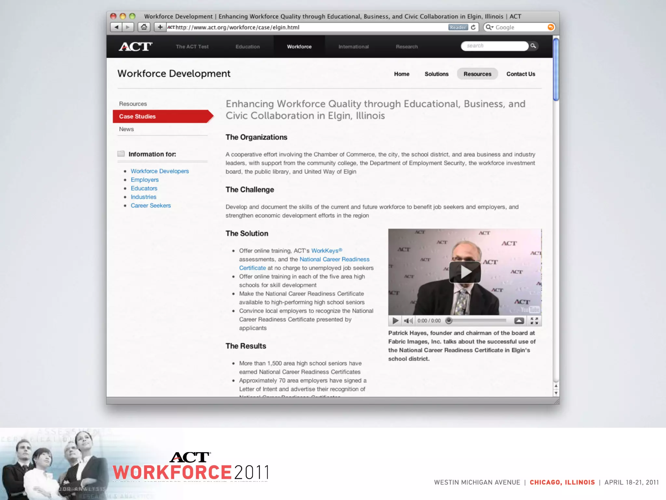Click the Patrick Hayes video caption text
Screen dimensions: 666x500
(462, 346)
